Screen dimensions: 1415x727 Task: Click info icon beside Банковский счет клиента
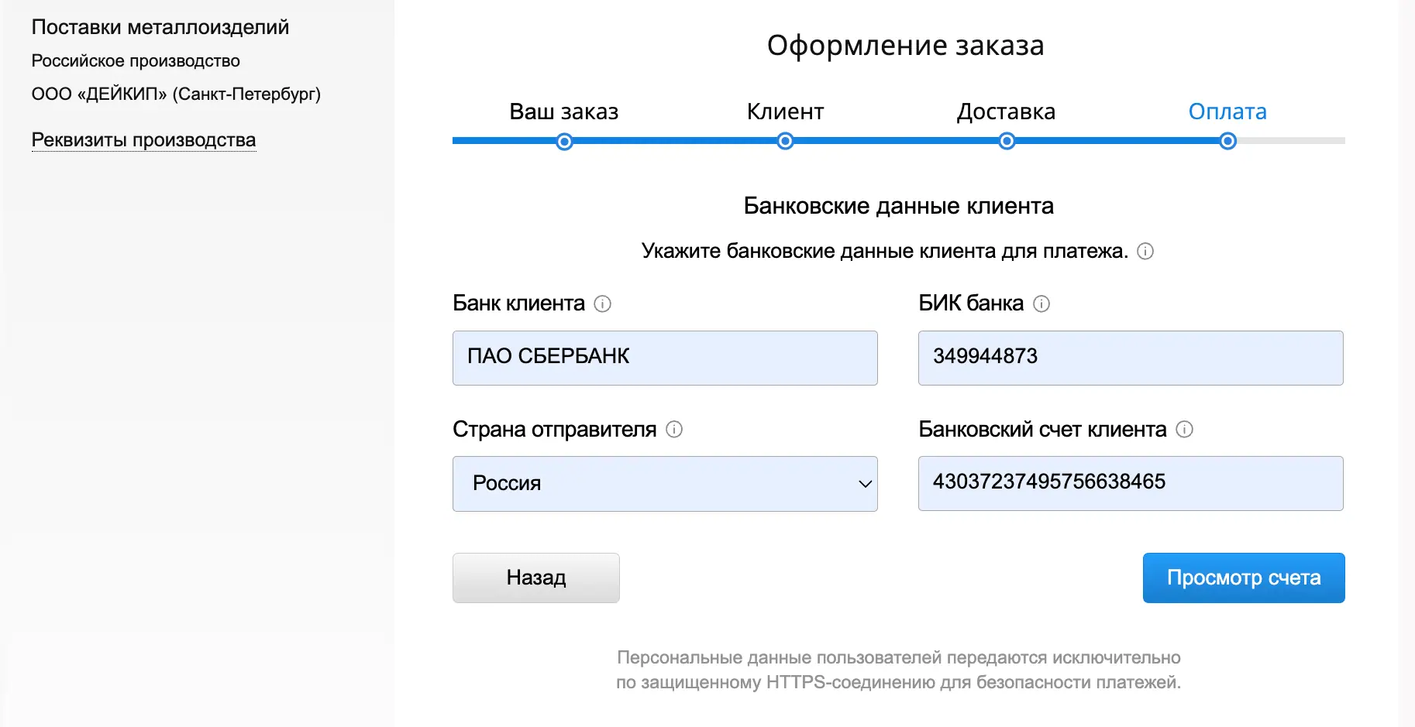pos(1184,429)
